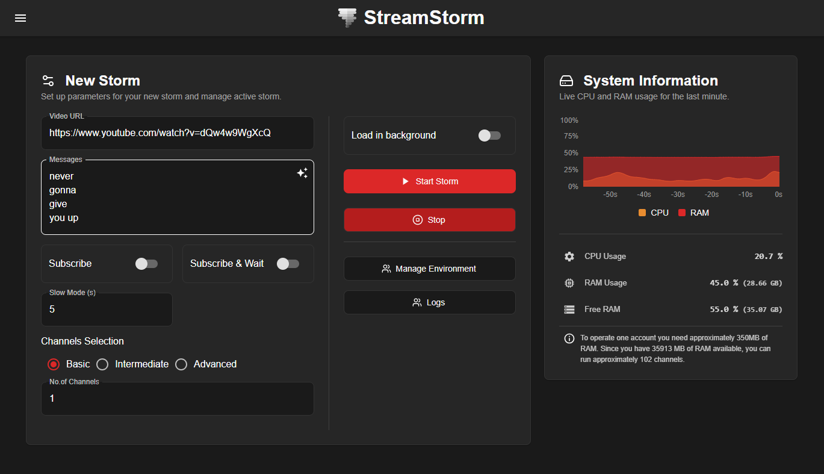
Task: Click inside the Video URL field
Action: point(177,133)
